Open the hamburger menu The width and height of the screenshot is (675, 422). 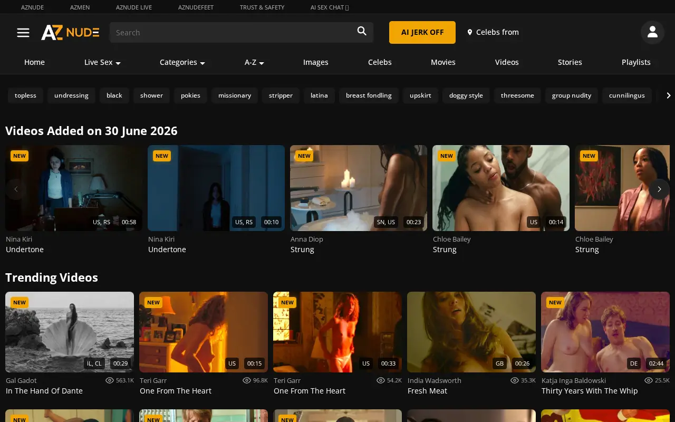23,32
